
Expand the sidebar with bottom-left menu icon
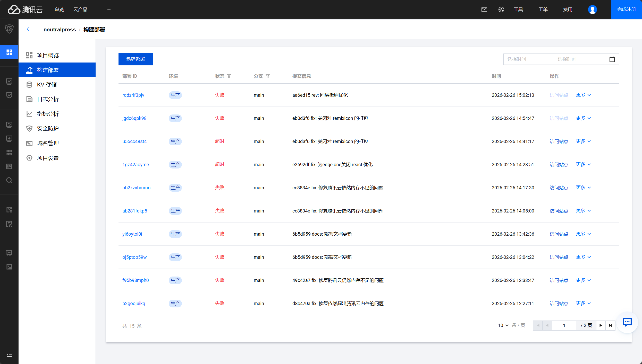click(9, 355)
